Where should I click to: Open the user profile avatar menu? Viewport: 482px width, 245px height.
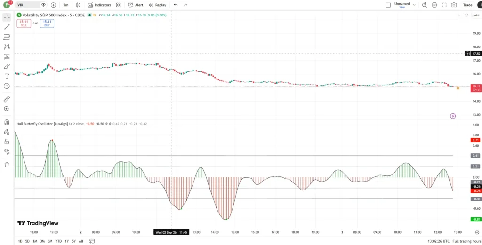point(7,5)
